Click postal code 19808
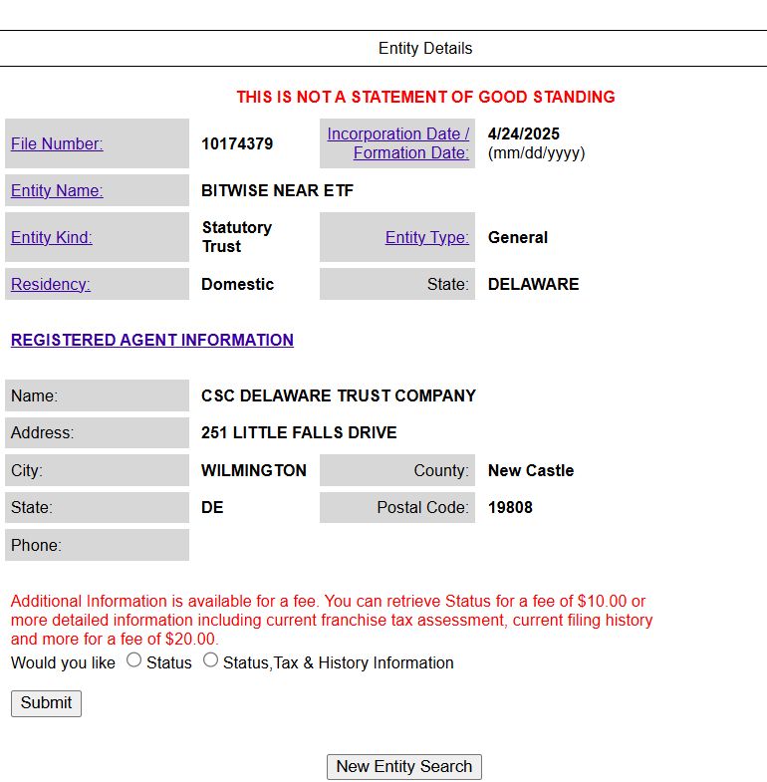Screen dimensions: 767x782 click(x=510, y=508)
